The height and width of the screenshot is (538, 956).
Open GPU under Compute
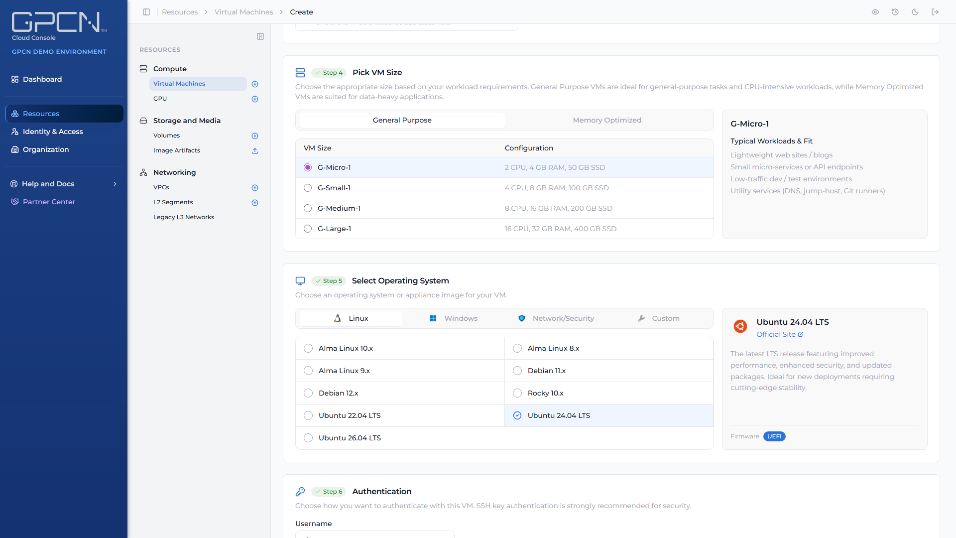click(x=160, y=99)
